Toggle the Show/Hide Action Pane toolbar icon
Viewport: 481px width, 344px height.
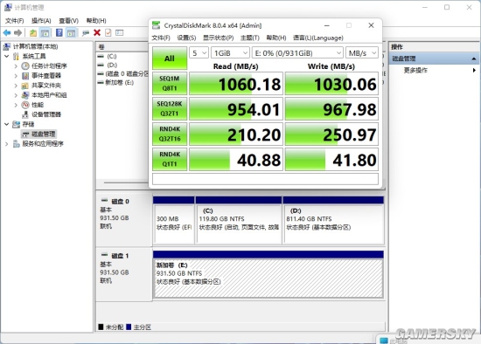(72, 32)
